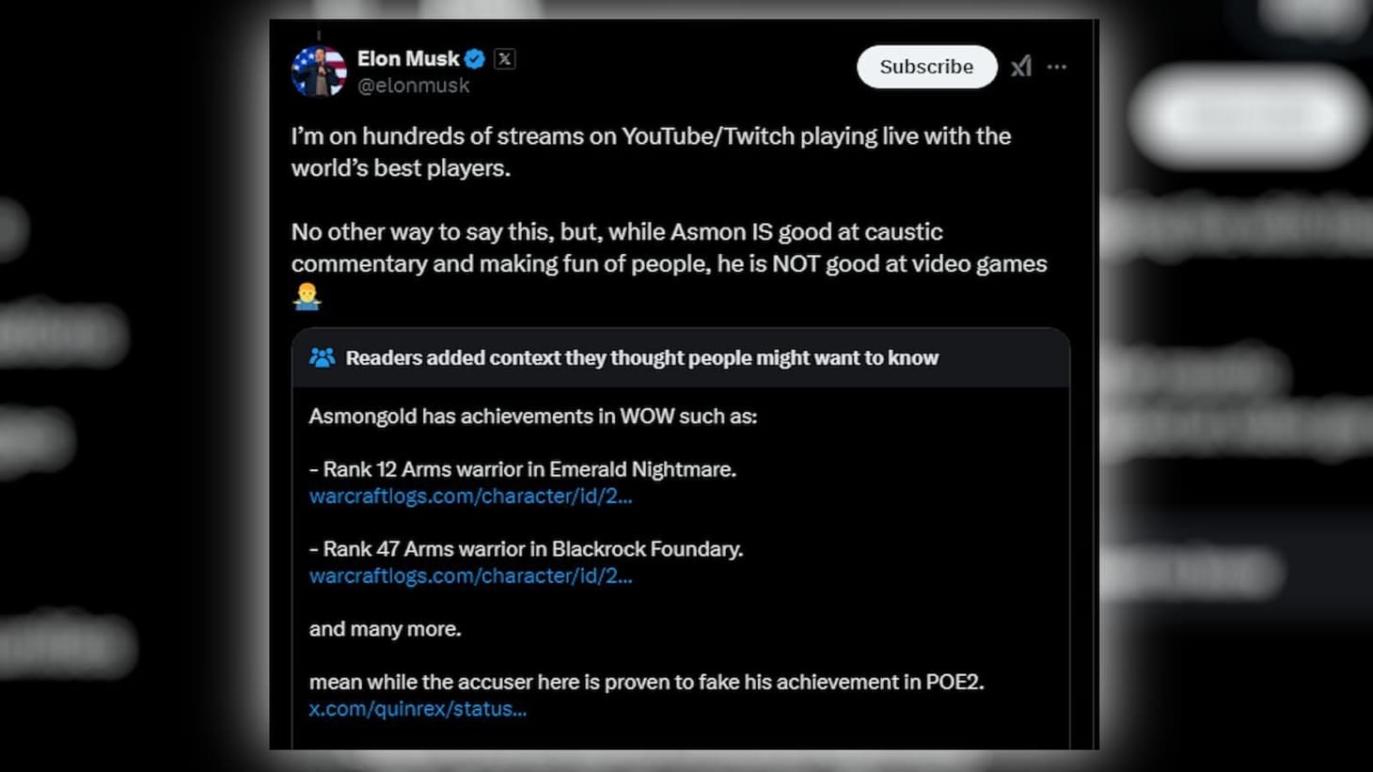1373x772 pixels.
Task: Select the Community Note panel
Action: click(x=682, y=536)
